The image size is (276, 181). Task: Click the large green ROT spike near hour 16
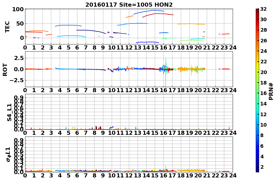pyautogui.click(x=166, y=72)
